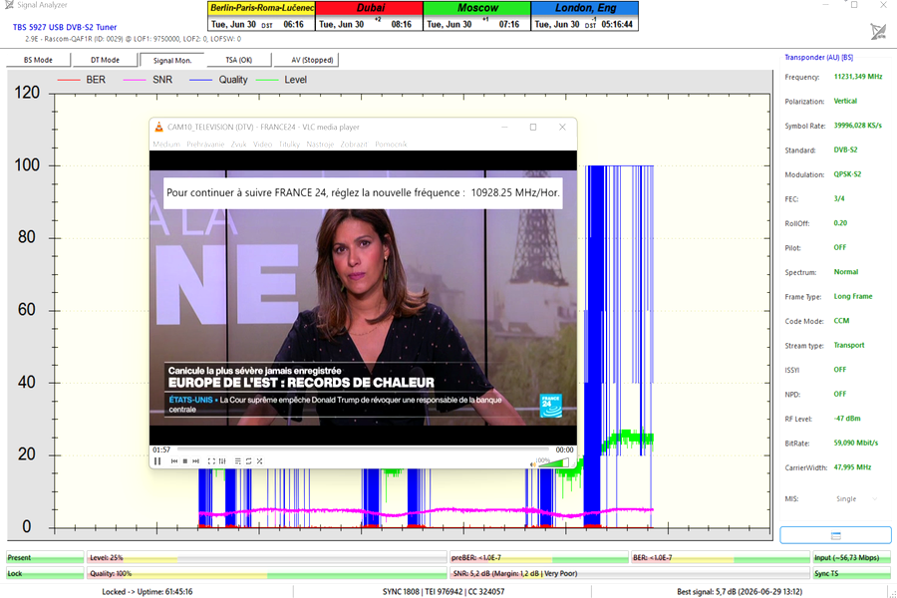Image resolution: width=897 pixels, height=598 pixels.
Task: Click the Input (~56,73 Mbps) indicator
Action: pos(852,557)
